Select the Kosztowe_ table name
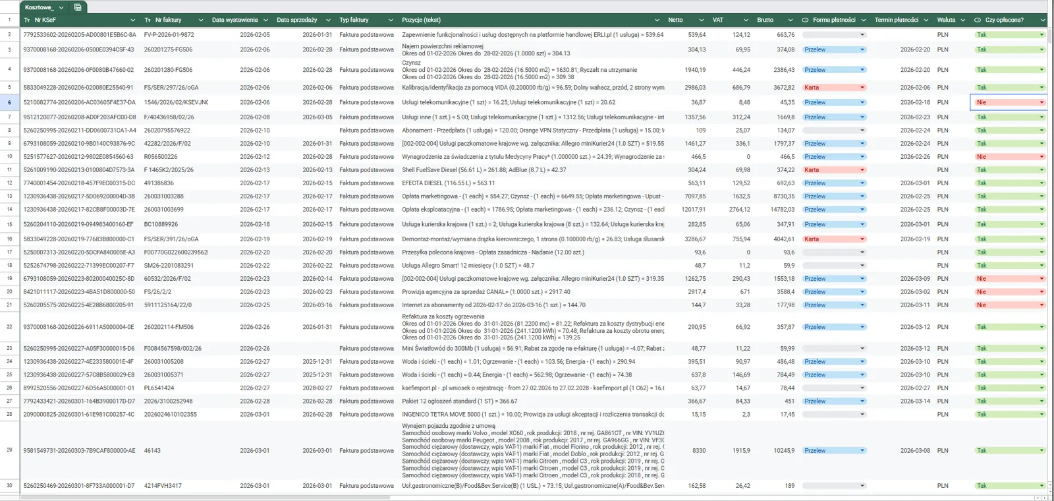 (x=39, y=7)
